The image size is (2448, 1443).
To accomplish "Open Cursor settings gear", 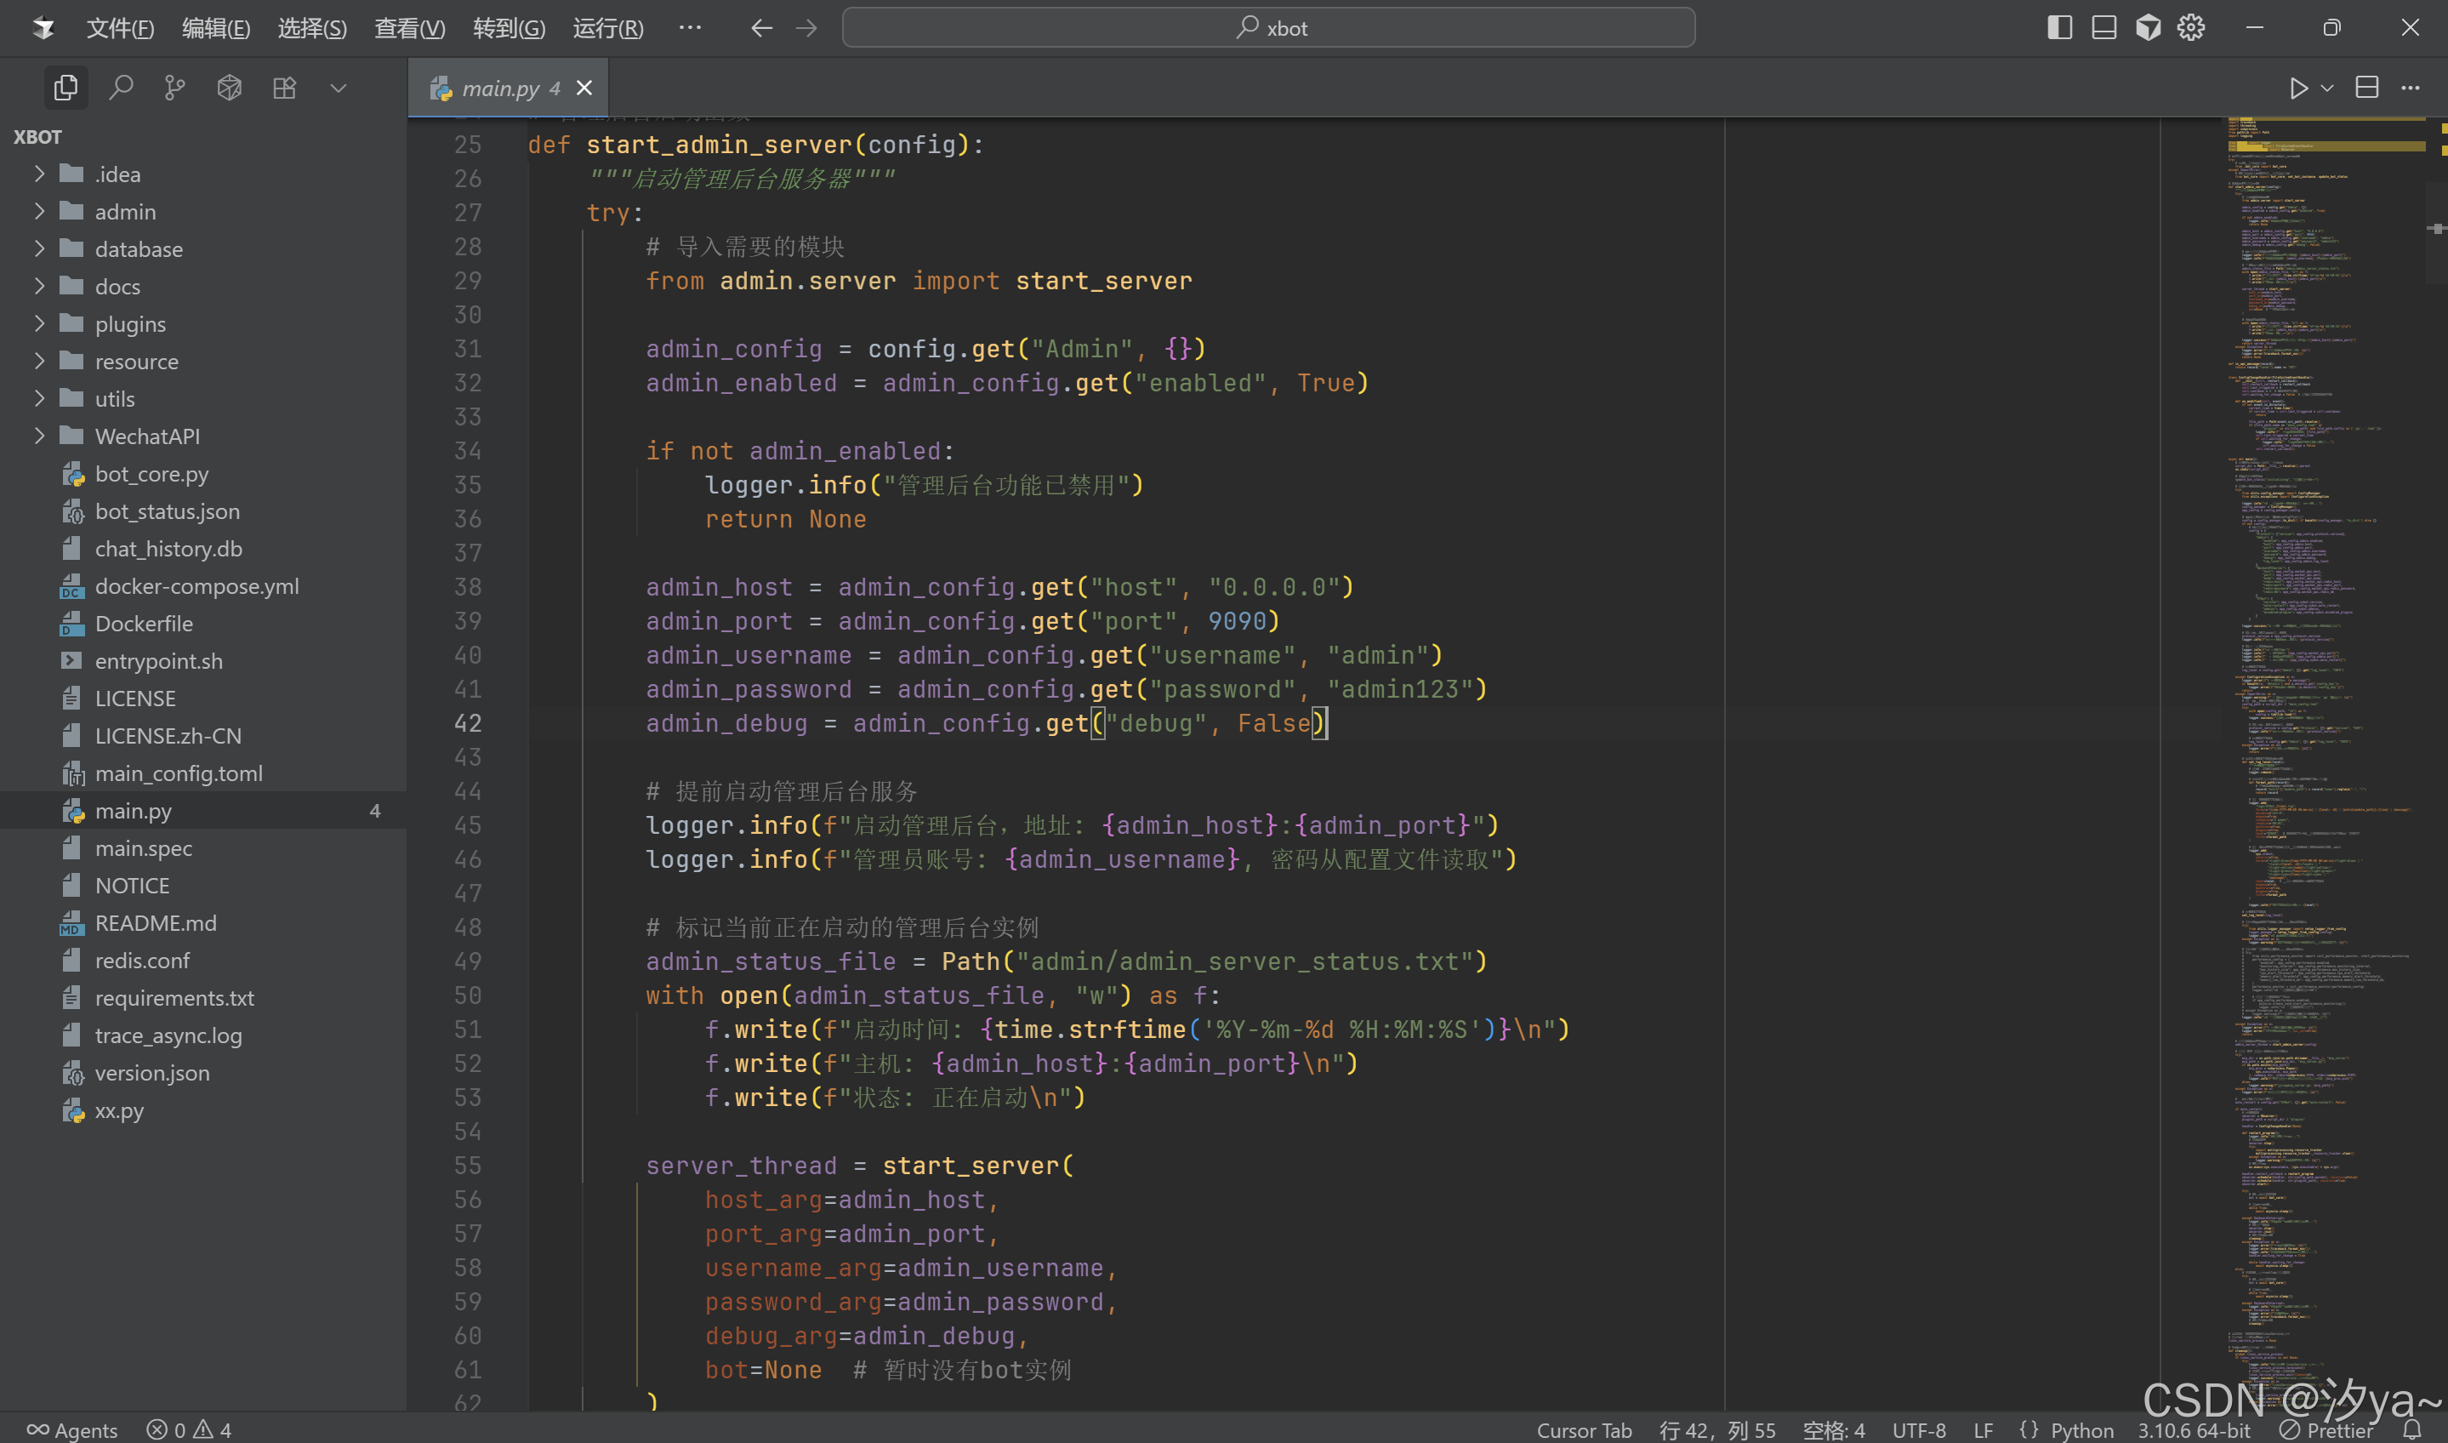I will click(x=2190, y=27).
